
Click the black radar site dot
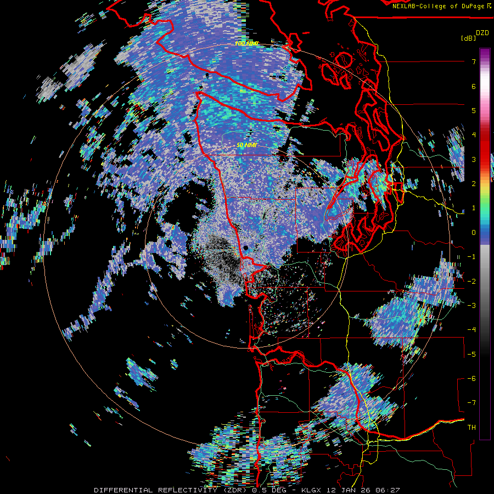coord(246,248)
